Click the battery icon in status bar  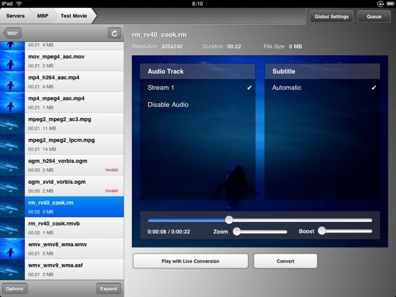(390, 4)
